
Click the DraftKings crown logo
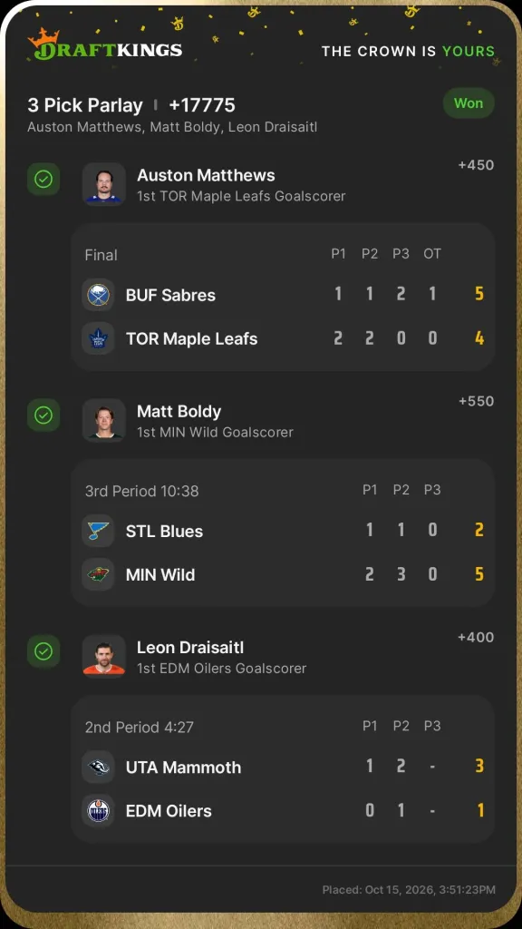[105, 45]
